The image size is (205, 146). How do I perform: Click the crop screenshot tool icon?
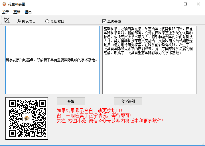(x=7, y=21)
